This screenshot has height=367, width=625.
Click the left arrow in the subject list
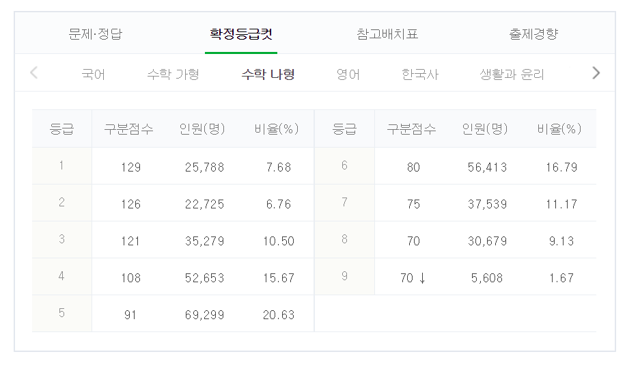coord(34,73)
